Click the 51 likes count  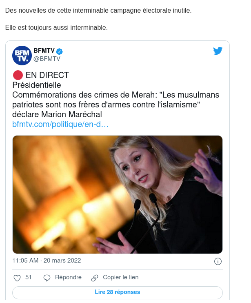pos(29,277)
